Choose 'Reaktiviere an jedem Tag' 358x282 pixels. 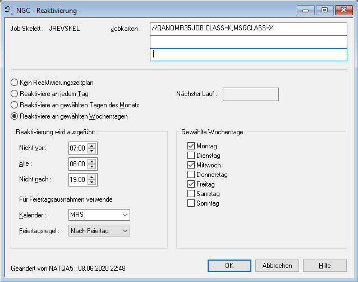tap(15, 94)
